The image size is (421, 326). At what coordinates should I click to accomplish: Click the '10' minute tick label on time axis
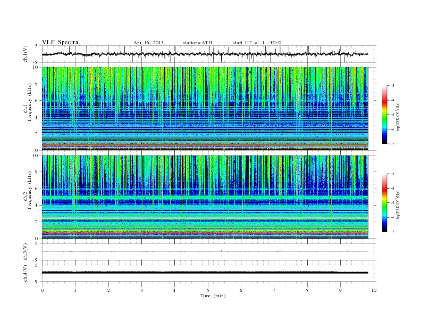coord(374,290)
